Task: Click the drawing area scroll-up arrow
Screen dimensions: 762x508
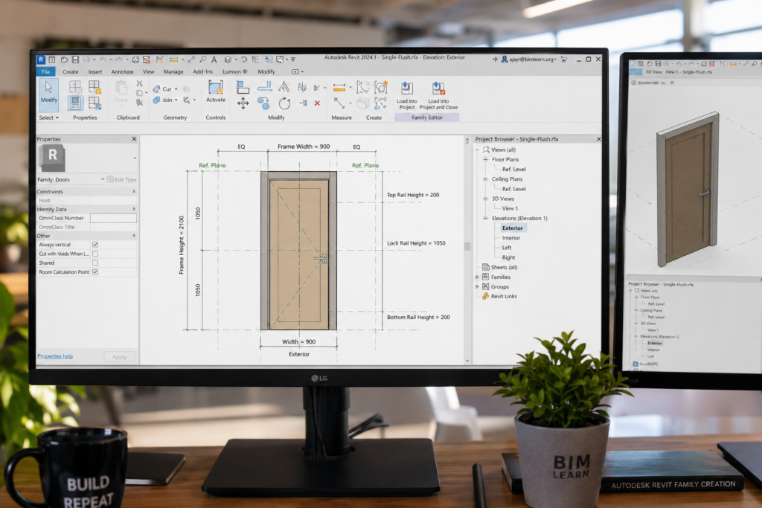Action: coord(467,141)
